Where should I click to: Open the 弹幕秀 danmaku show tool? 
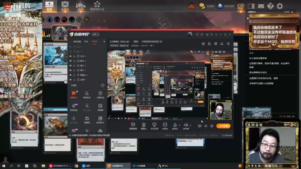tap(87, 119)
